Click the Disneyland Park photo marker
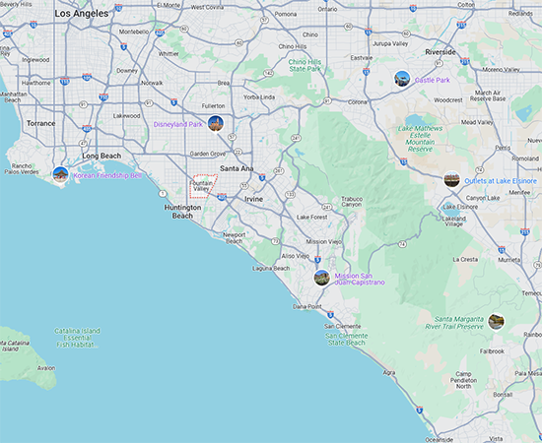Screen dimensions: 542x443 [216, 124]
